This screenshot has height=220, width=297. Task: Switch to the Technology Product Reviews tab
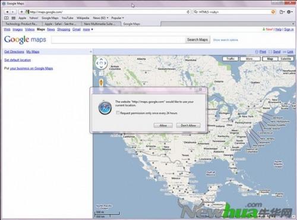[21, 24]
